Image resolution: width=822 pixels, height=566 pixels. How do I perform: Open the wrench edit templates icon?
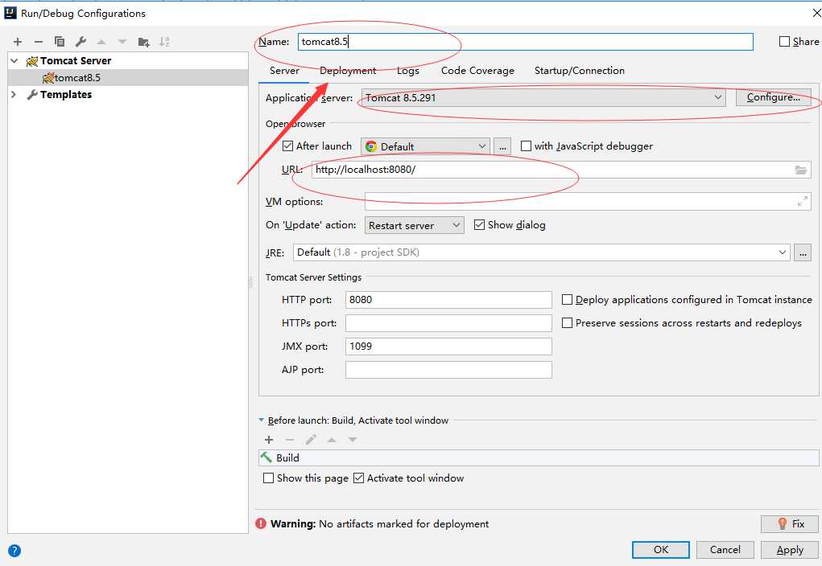(x=81, y=41)
